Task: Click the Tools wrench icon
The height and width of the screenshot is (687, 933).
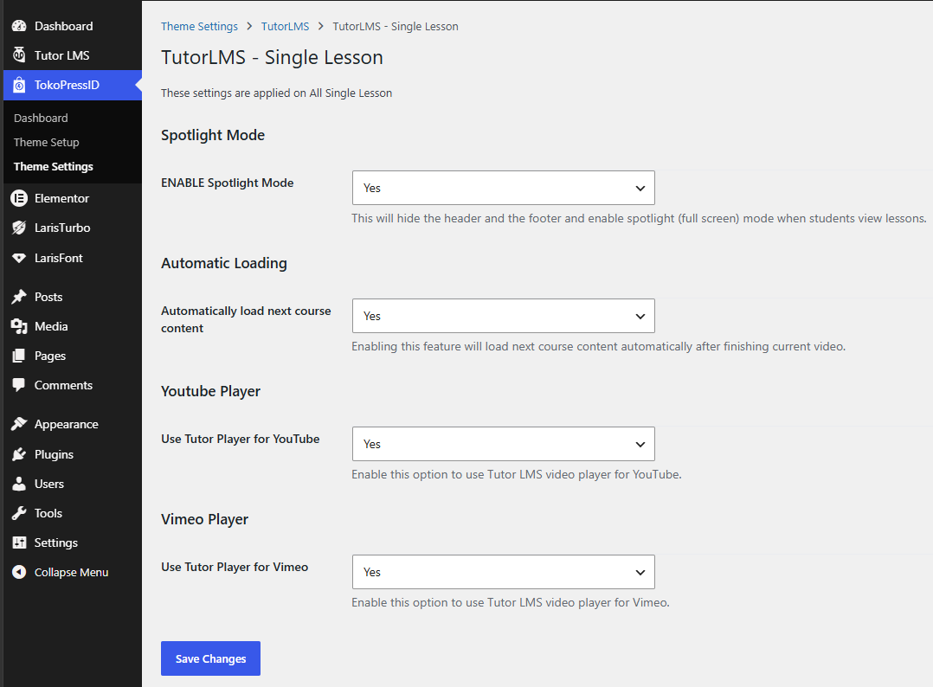Action: (x=19, y=513)
